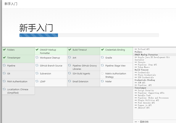Click the checkmark next to OWASP Markup Formatter
Viewport: 176px width, 123px height.
tap(37, 50)
